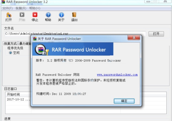Close the 关于 RAR Password Unlocker dialog
The image size is (172, 121).
point(134,38)
